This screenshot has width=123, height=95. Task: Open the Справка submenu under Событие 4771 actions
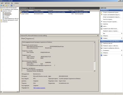[x=111, y=55]
